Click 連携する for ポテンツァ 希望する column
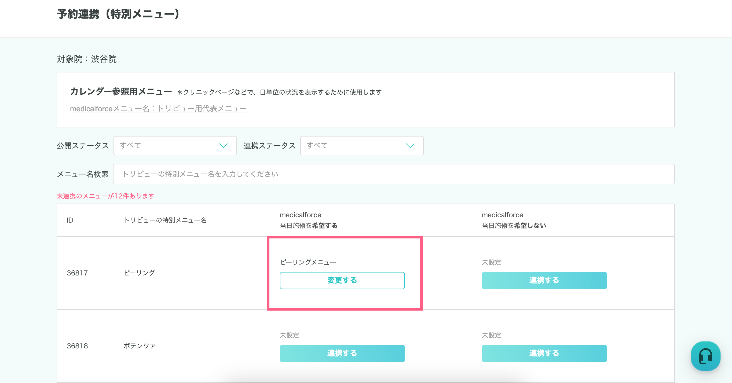The image size is (732, 383). coord(342,353)
